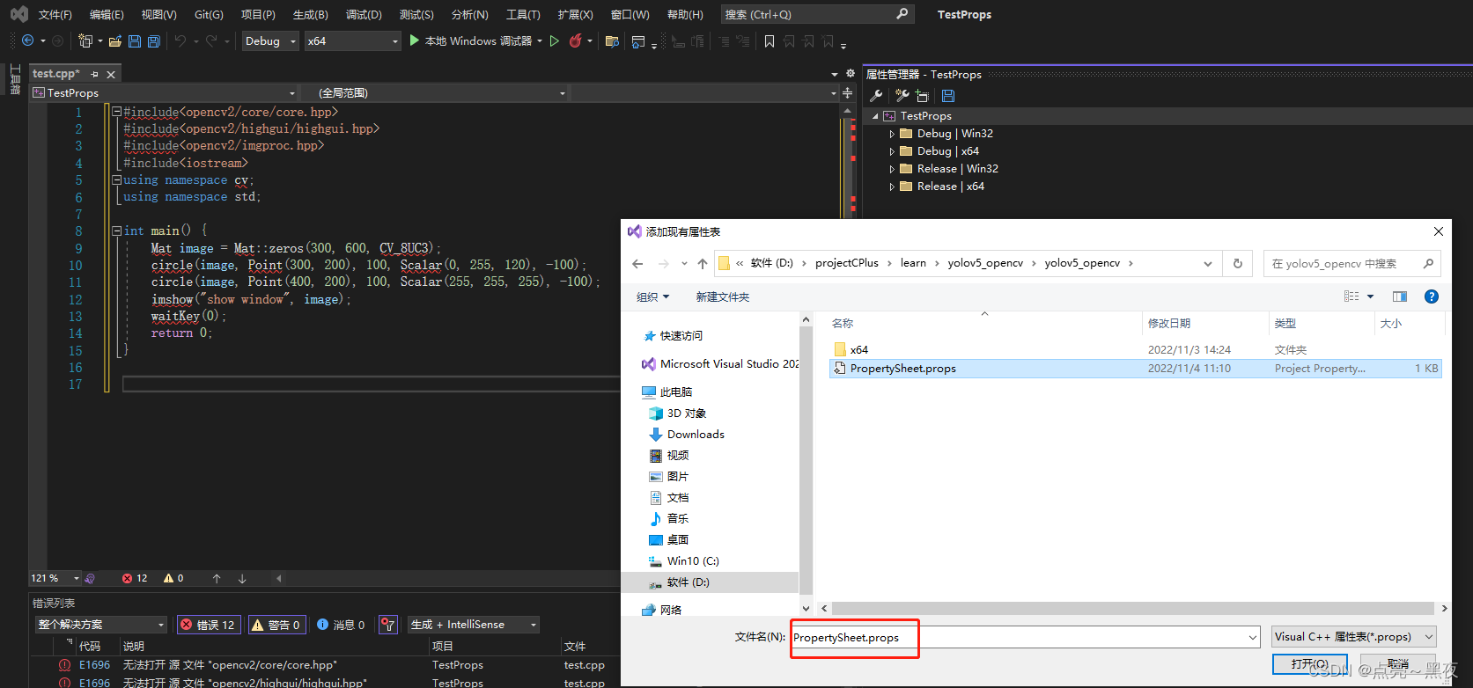
Task: Open the x64 platform dropdown
Action: (353, 41)
